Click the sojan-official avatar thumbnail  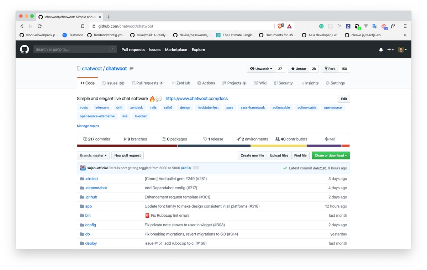(83, 168)
